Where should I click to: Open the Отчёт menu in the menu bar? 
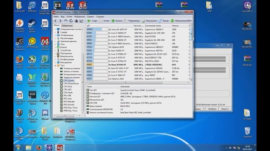click(x=69, y=17)
